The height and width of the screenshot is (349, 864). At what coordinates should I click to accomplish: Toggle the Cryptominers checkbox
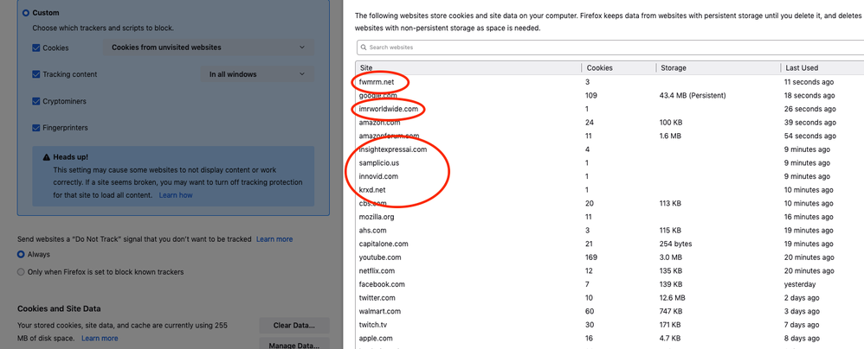click(36, 101)
